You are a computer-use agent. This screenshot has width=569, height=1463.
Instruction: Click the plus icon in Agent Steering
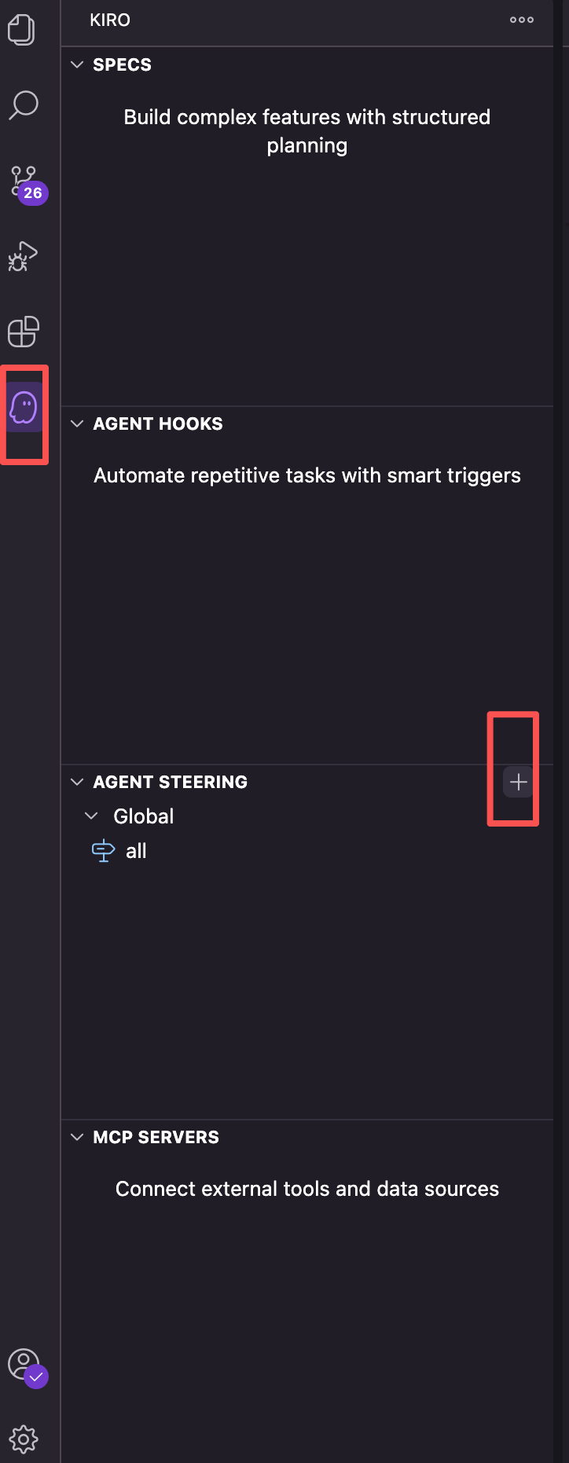[x=518, y=782]
